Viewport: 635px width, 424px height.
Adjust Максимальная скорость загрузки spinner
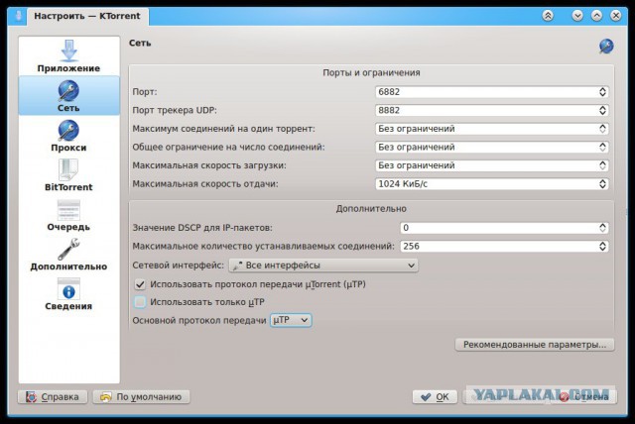coord(602,165)
